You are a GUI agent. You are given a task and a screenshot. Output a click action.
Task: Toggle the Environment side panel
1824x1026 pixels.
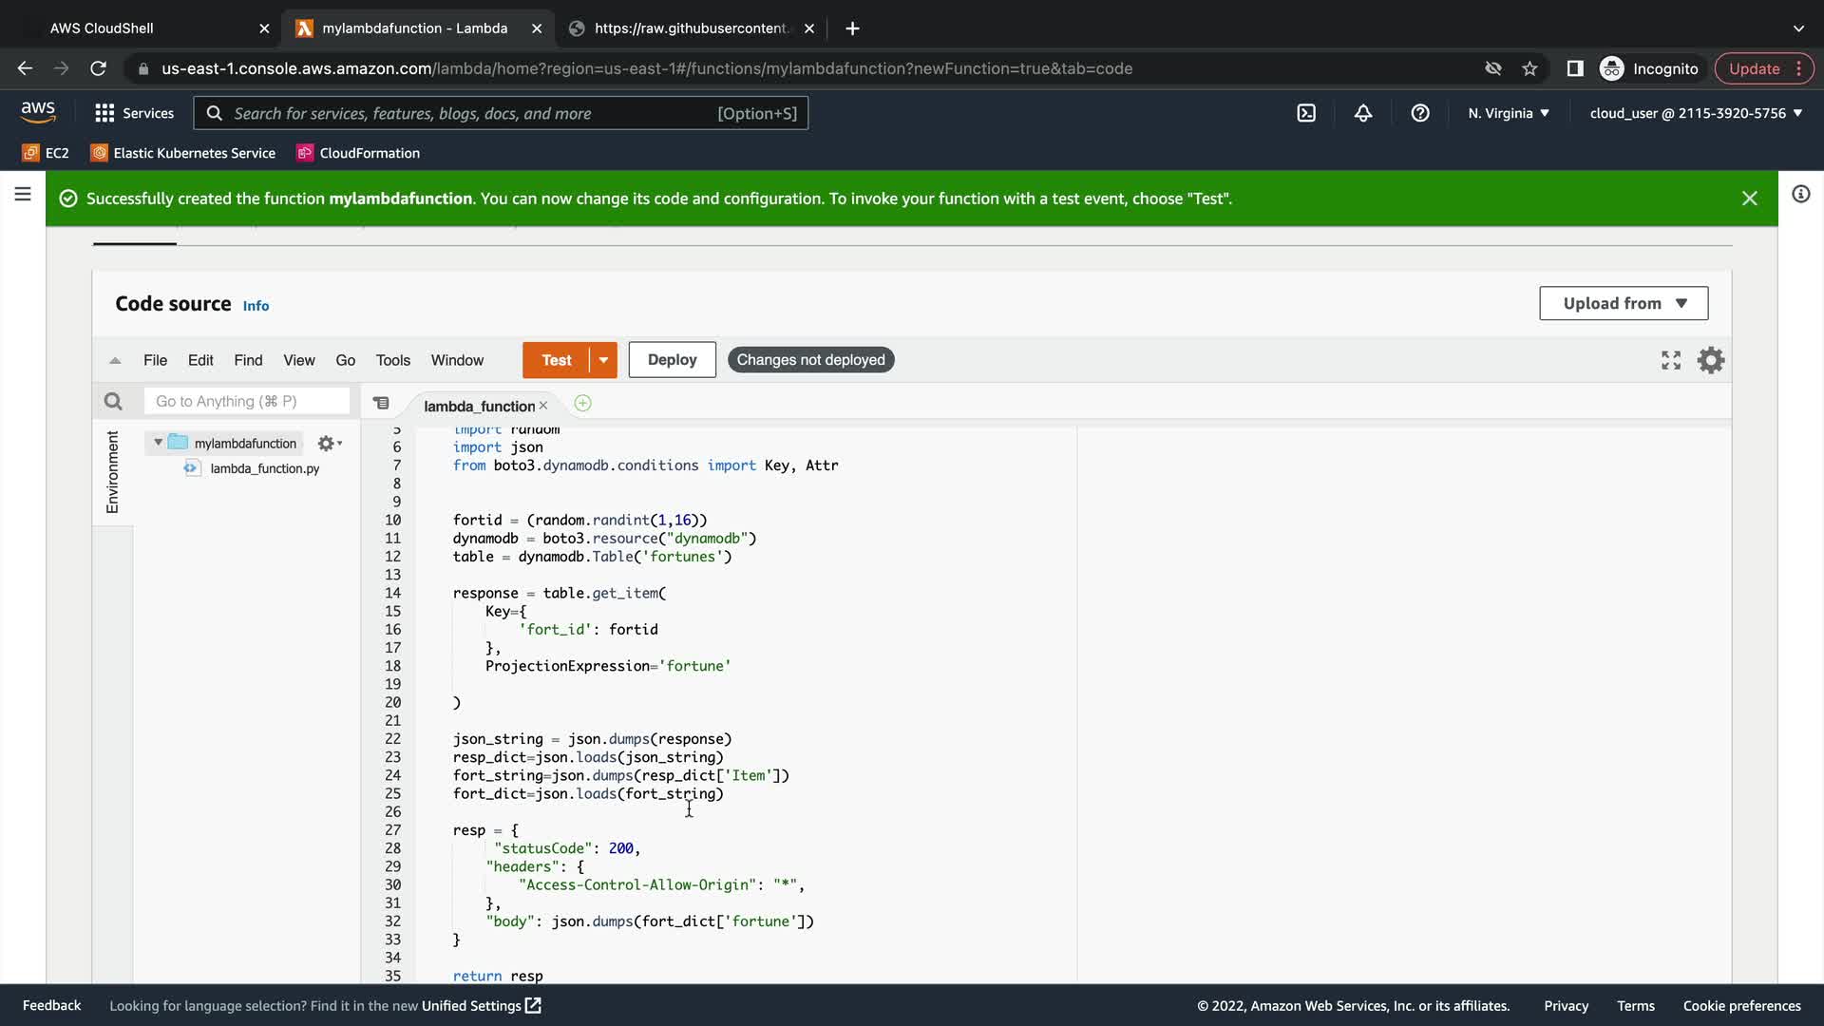[x=112, y=471]
